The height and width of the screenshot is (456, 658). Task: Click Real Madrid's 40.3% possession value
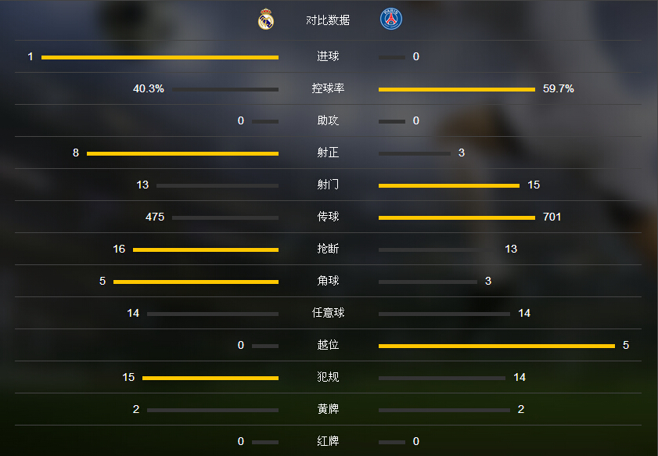tap(148, 88)
